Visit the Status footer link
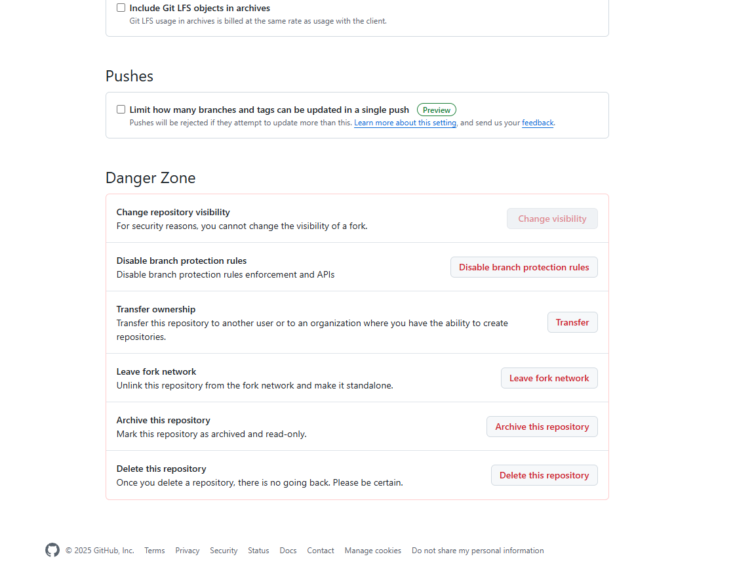754x567 pixels. [x=258, y=551]
